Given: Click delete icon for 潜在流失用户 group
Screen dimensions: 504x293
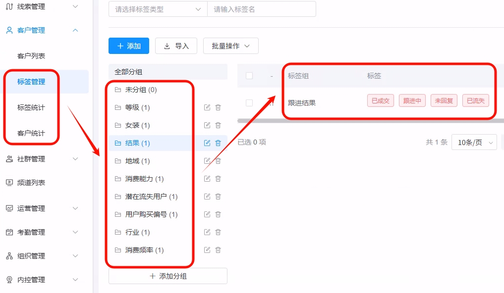Looking at the screenshot, I should (218, 196).
